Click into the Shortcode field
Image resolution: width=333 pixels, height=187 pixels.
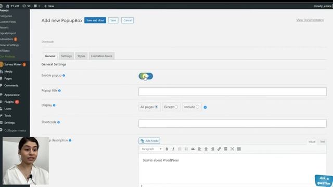coord(233,123)
